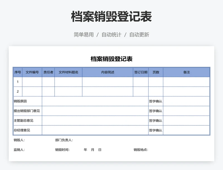Click the blank content cell beside 销毁原因
The width and height of the screenshot is (223, 170).
coord(95,101)
